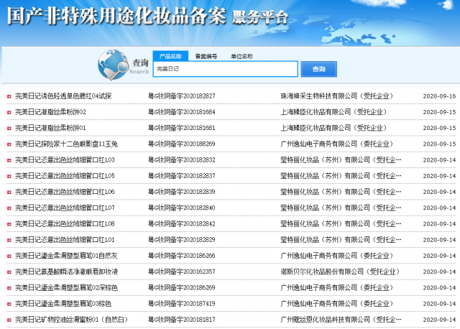Select record number 粤G妆网备字2020188269
Screen dimensions: 460x329
pos(182,144)
